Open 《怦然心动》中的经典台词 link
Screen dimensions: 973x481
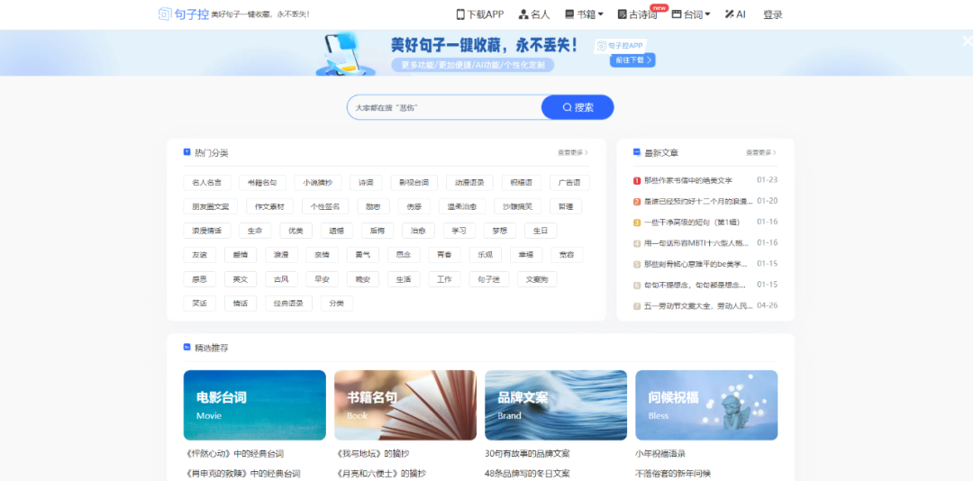[x=234, y=454]
